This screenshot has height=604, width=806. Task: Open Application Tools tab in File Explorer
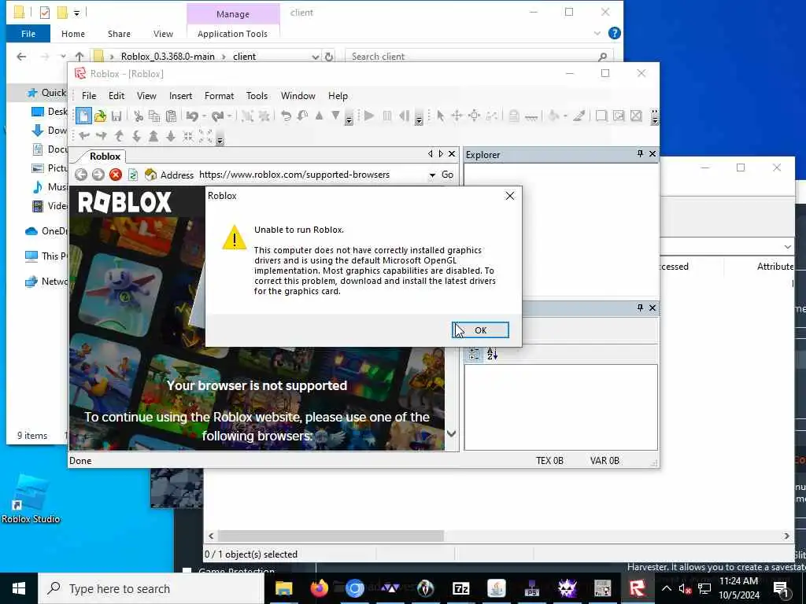click(232, 34)
